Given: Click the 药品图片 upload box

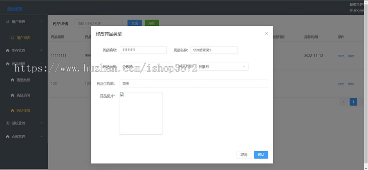Looking at the screenshot, I should pyautogui.click(x=141, y=113).
